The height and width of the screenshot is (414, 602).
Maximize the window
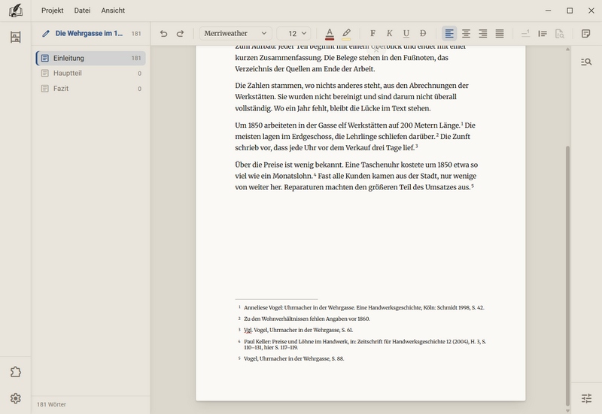pos(570,11)
